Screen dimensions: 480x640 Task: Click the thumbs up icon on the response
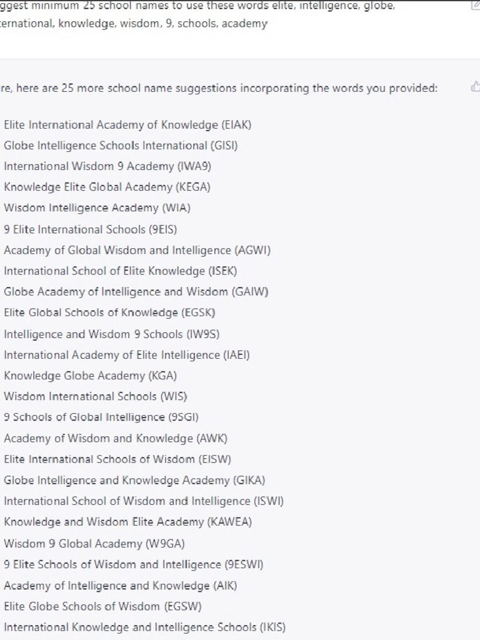476,87
